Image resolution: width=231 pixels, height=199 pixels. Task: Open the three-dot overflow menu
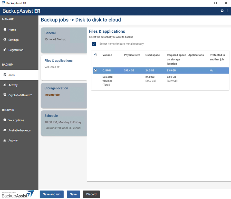(227, 11)
